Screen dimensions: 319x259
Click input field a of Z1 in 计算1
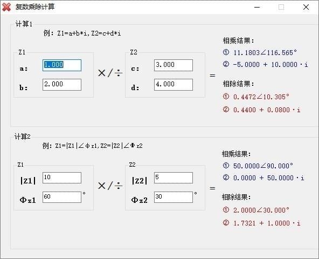click(62, 65)
